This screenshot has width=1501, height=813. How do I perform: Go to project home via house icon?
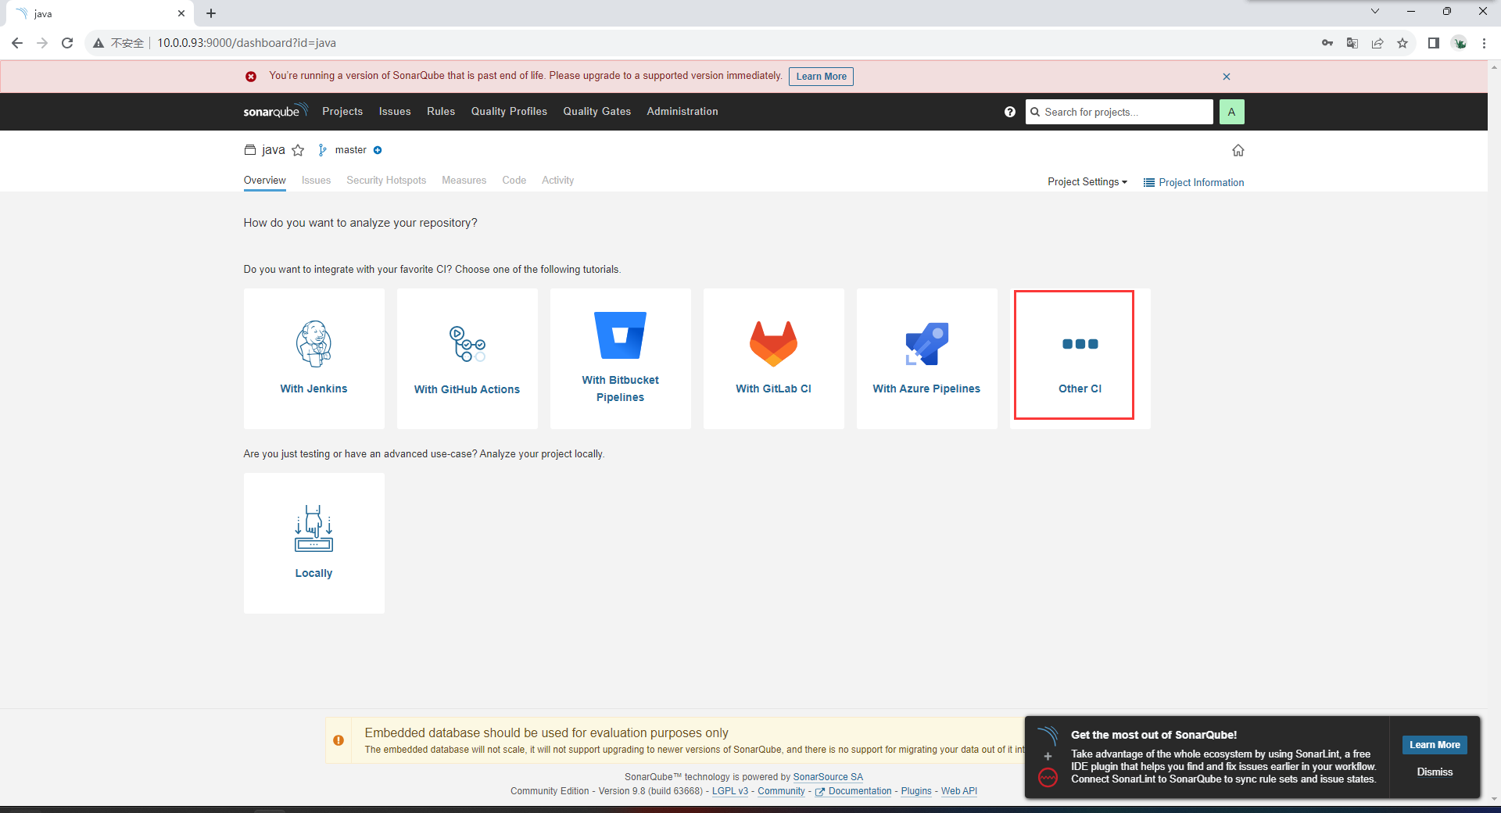(x=1238, y=150)
